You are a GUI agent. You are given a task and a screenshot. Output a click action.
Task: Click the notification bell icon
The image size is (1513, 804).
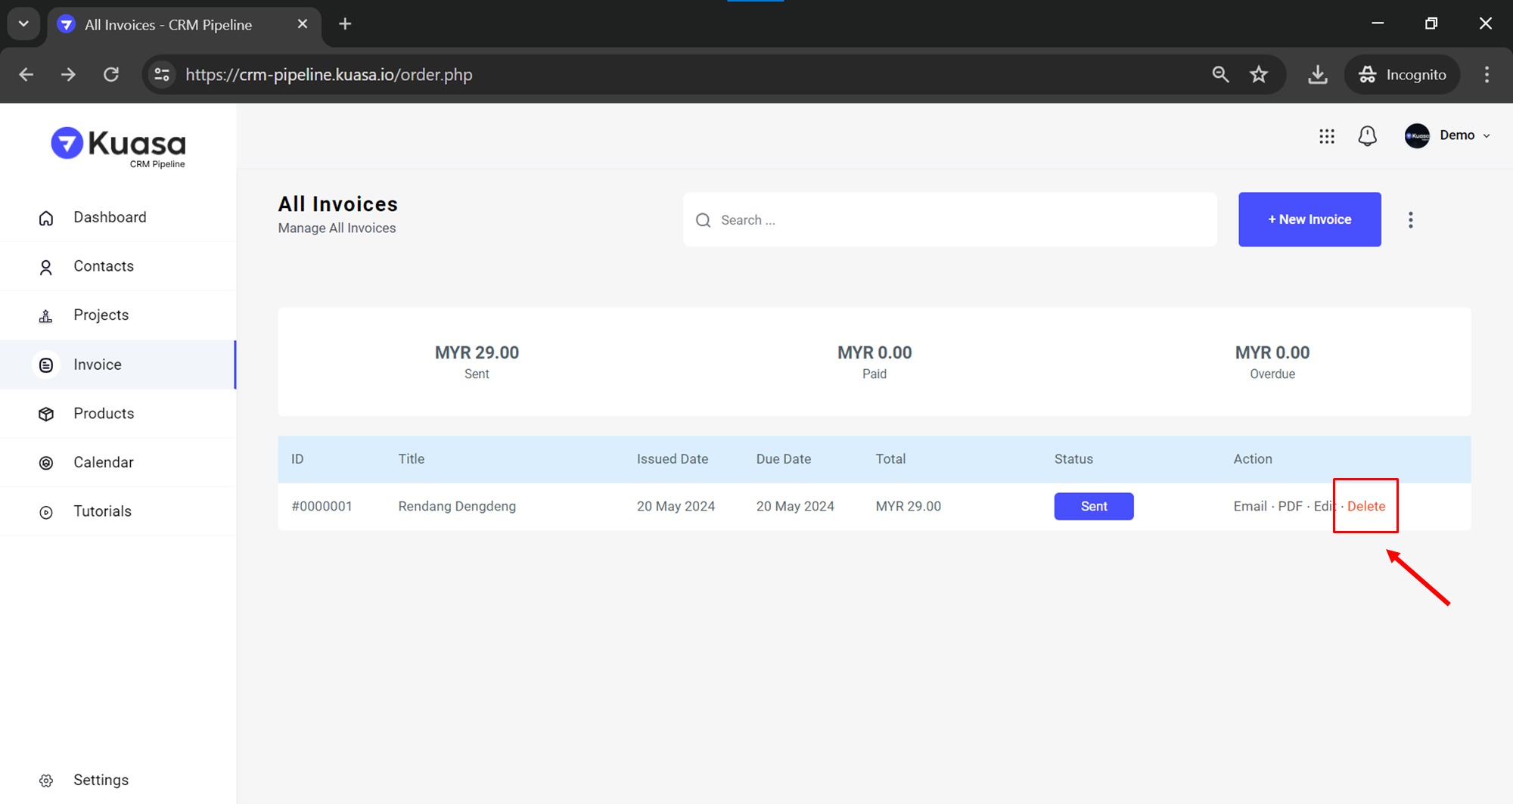click(x=1367, y=136)
